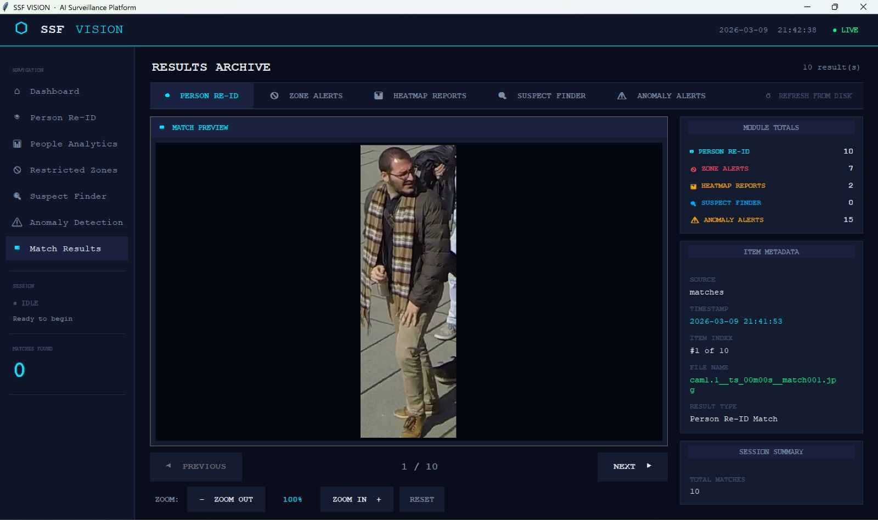Click the IDLE session status dot
The image size is (878, 520).
coord(14,303)
